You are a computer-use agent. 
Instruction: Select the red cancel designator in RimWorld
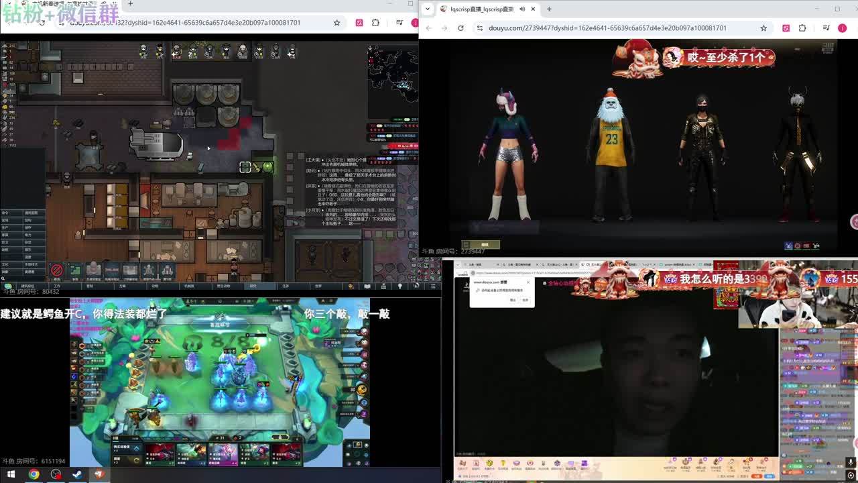pos(57,271)
